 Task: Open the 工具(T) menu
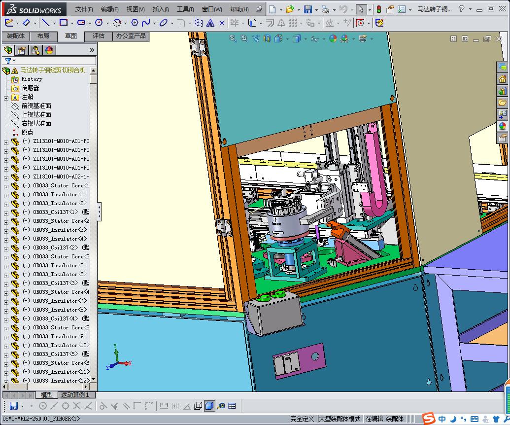[185, 9]
